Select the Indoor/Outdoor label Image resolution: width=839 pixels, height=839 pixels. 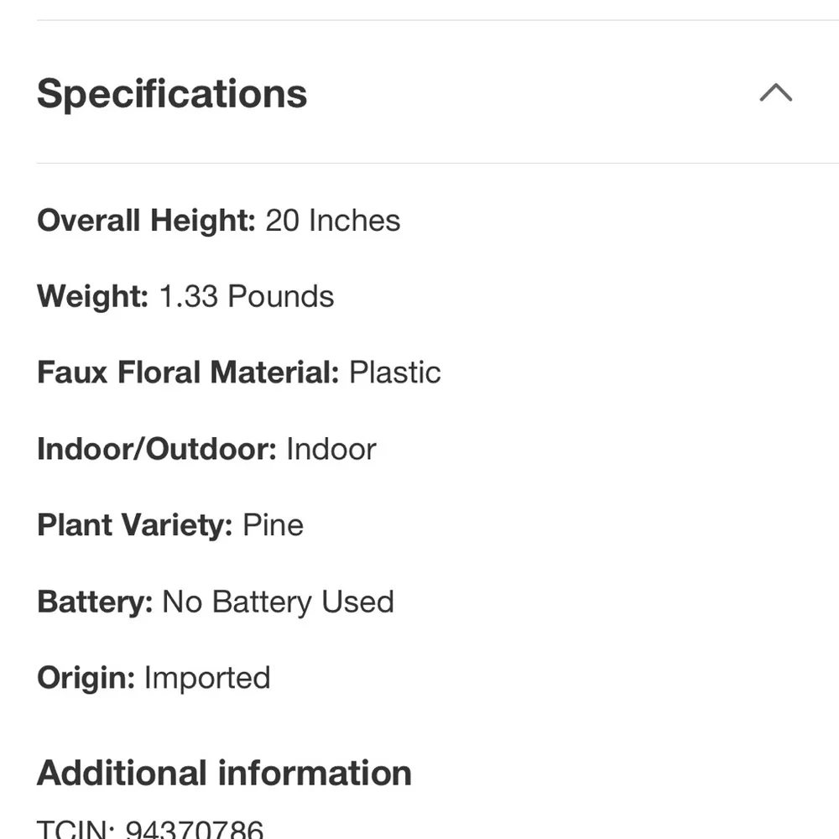coord(157,449)
